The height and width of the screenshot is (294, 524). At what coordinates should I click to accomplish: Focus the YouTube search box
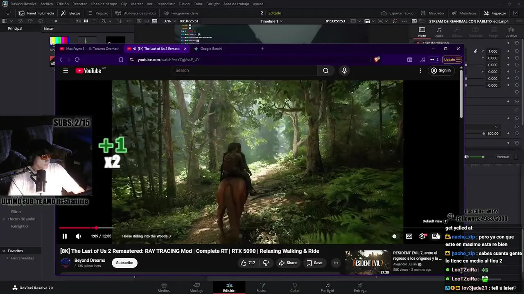244,70
